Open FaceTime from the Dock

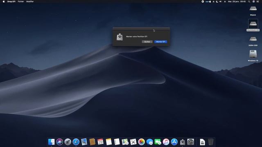click(158, 142)
